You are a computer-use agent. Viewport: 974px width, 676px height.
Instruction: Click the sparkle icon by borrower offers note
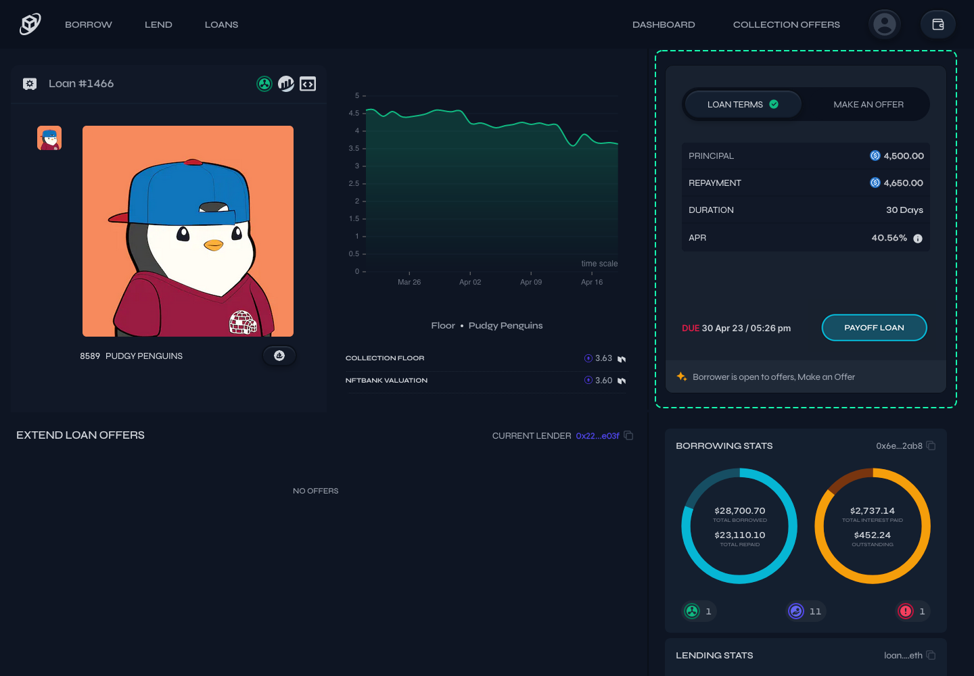(x=682, y=377)
